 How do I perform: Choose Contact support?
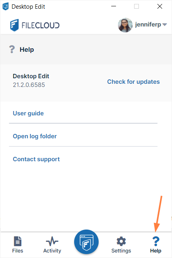point(36,159)
